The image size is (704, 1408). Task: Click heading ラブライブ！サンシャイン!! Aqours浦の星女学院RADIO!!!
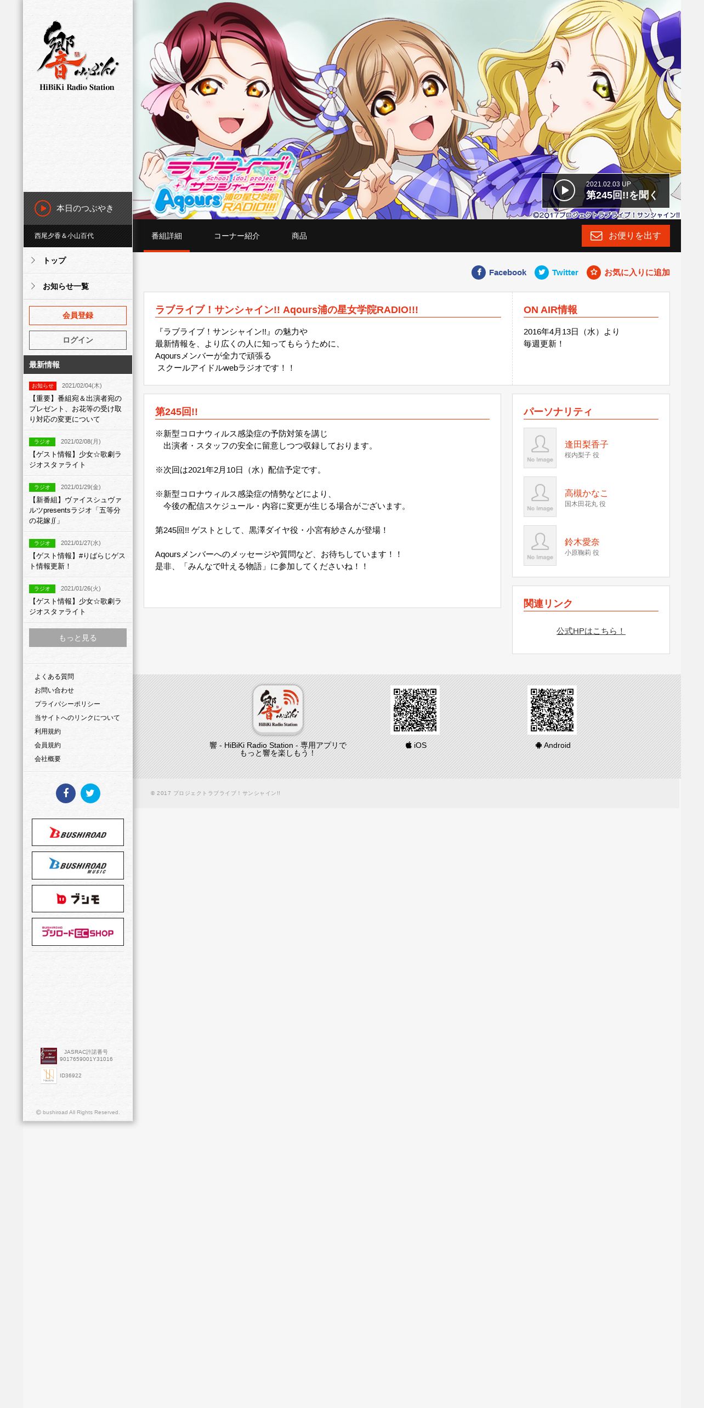pos(287,310)
